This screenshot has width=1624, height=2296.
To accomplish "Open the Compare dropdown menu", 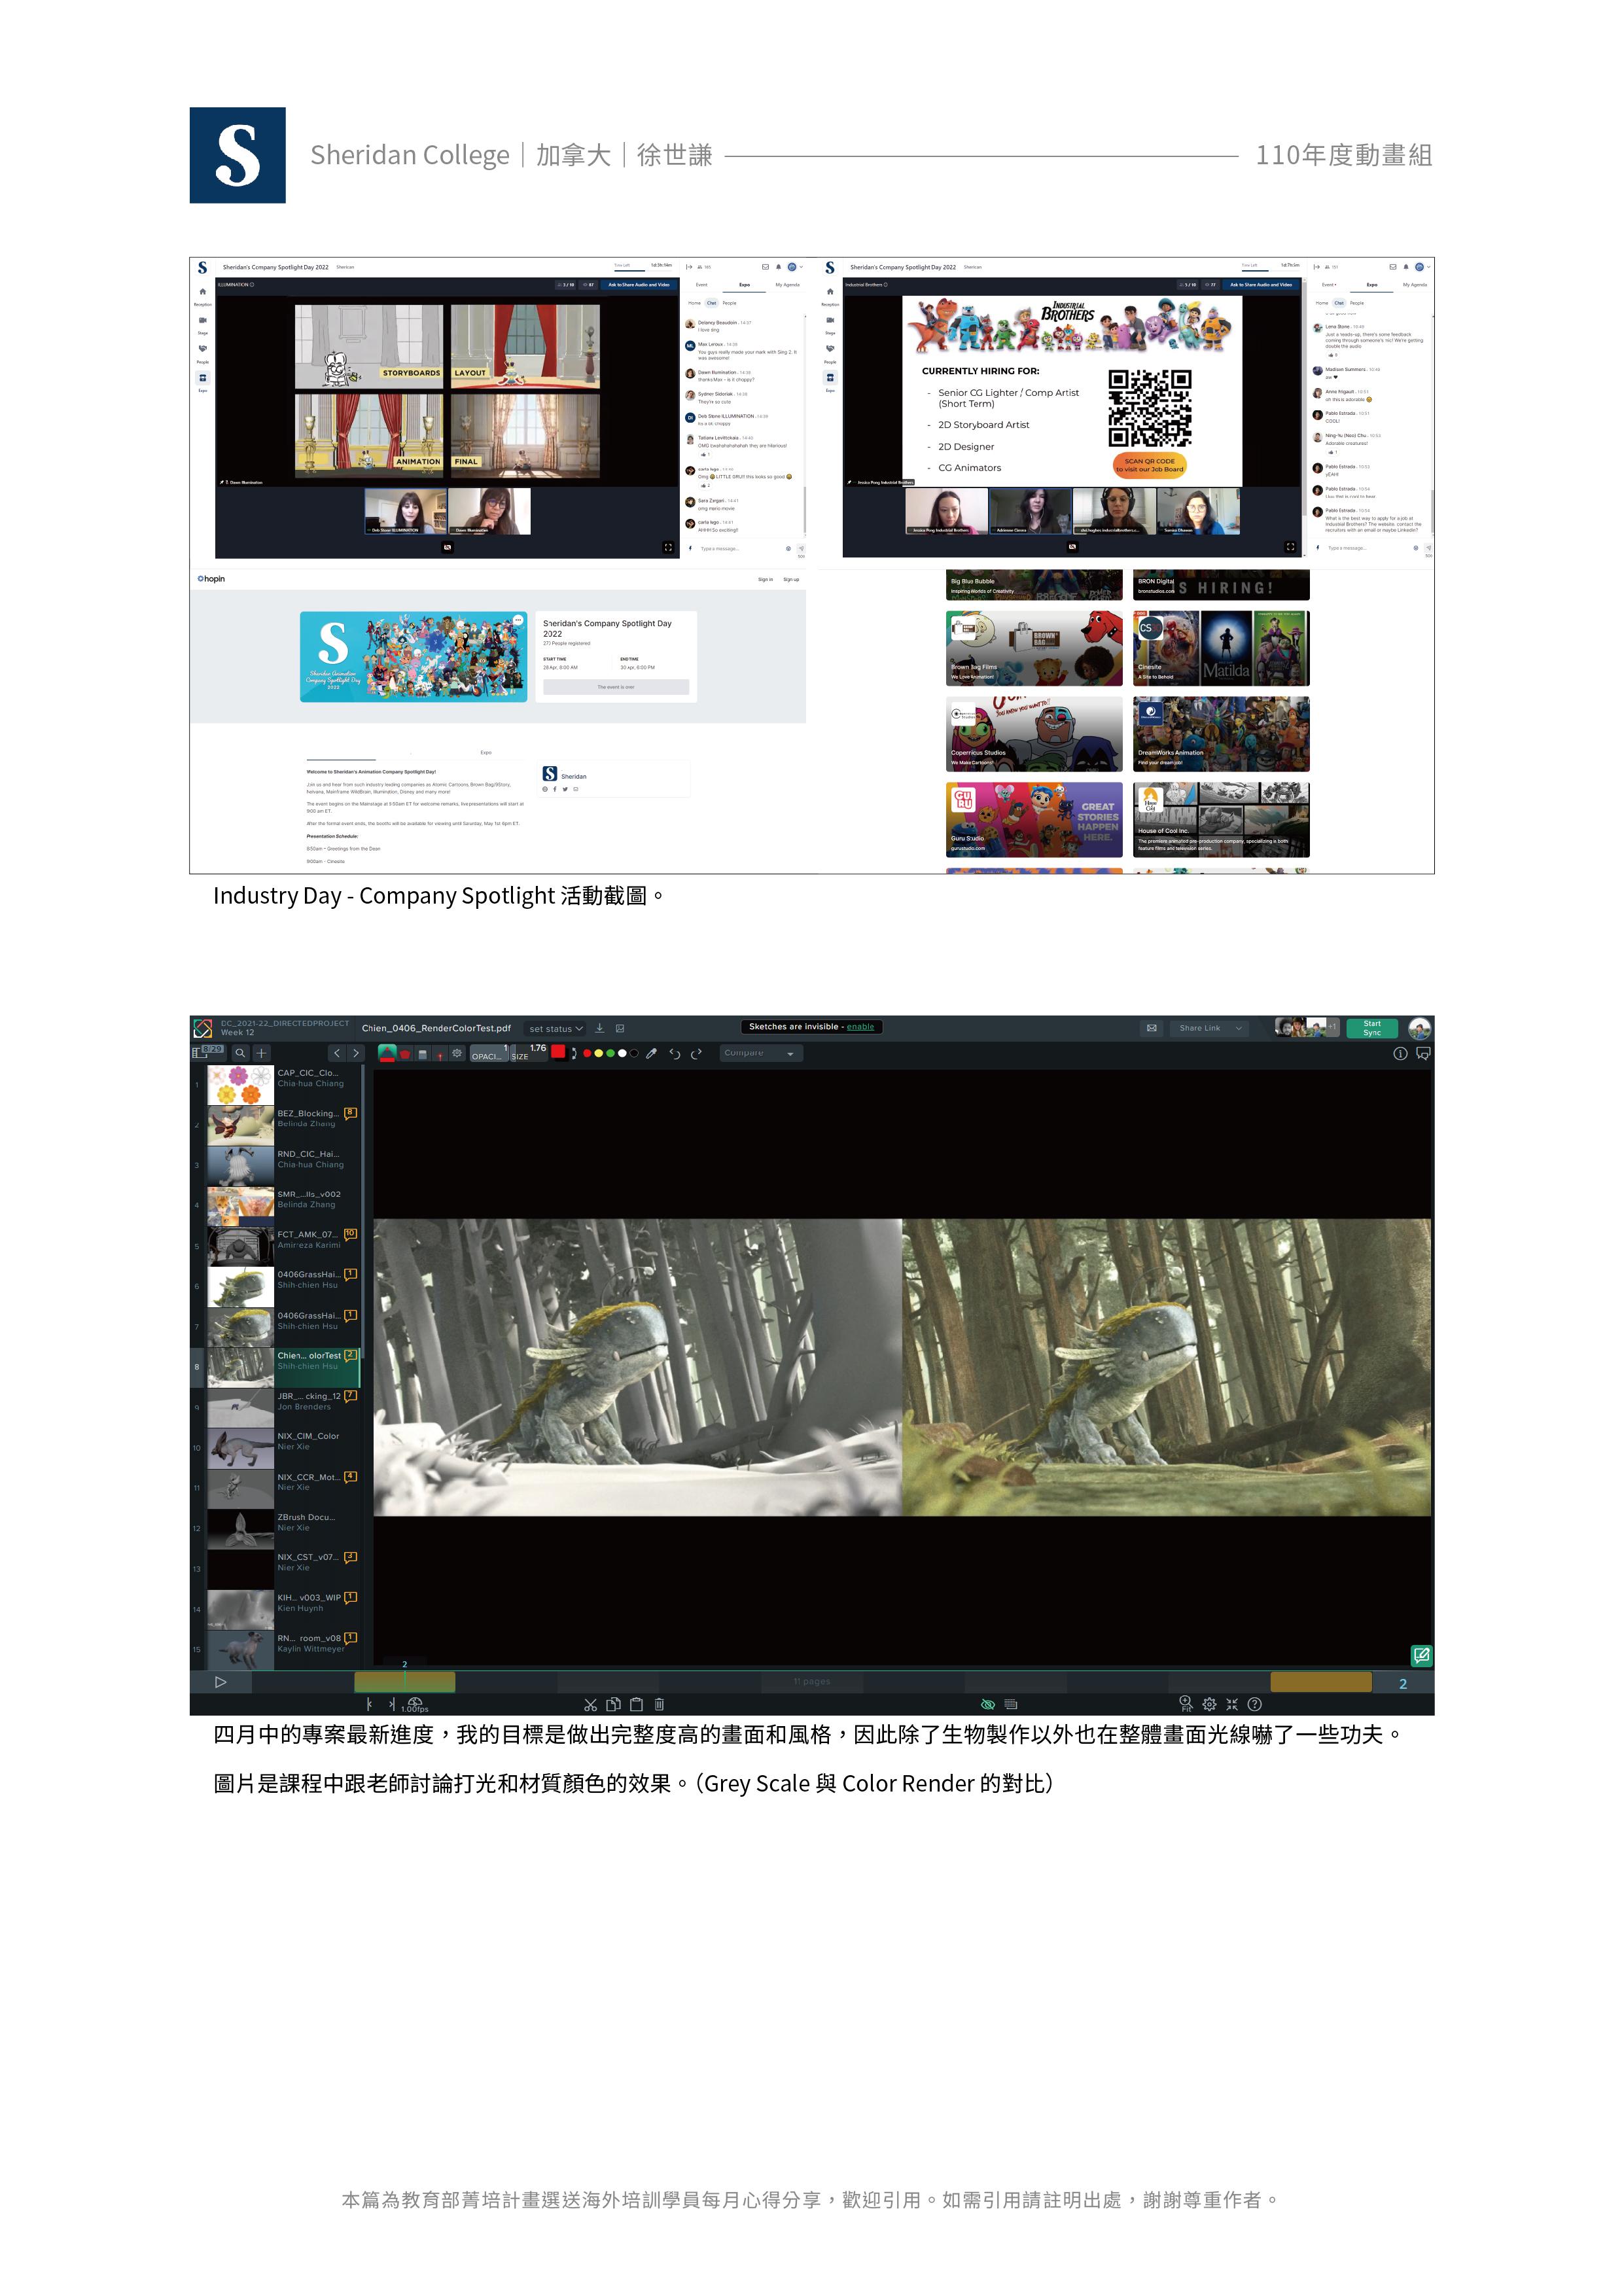I will [x=760, y=1053].
